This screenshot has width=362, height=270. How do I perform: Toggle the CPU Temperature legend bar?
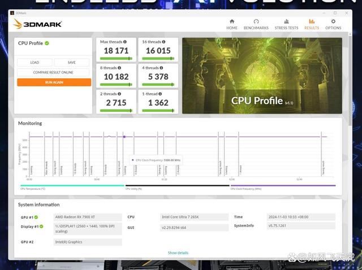[x=72, y=185]
